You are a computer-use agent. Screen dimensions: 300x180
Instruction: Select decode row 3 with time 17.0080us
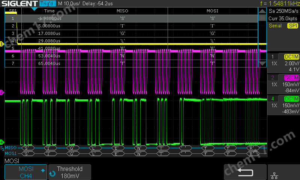(x=131, y=33)
